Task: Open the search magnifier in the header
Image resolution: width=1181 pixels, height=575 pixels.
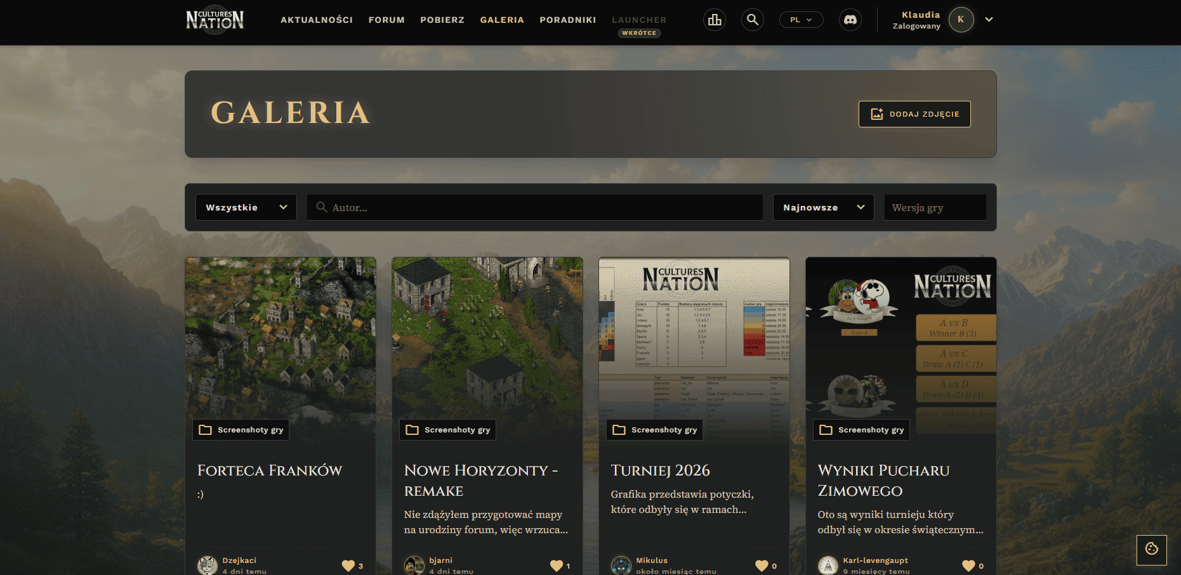Action: tap(753, 20)
